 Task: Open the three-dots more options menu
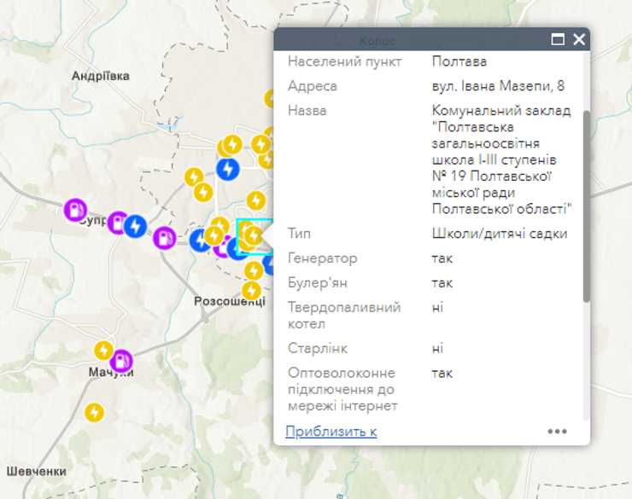(558, 432)
